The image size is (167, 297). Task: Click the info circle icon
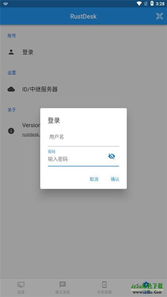11,131
